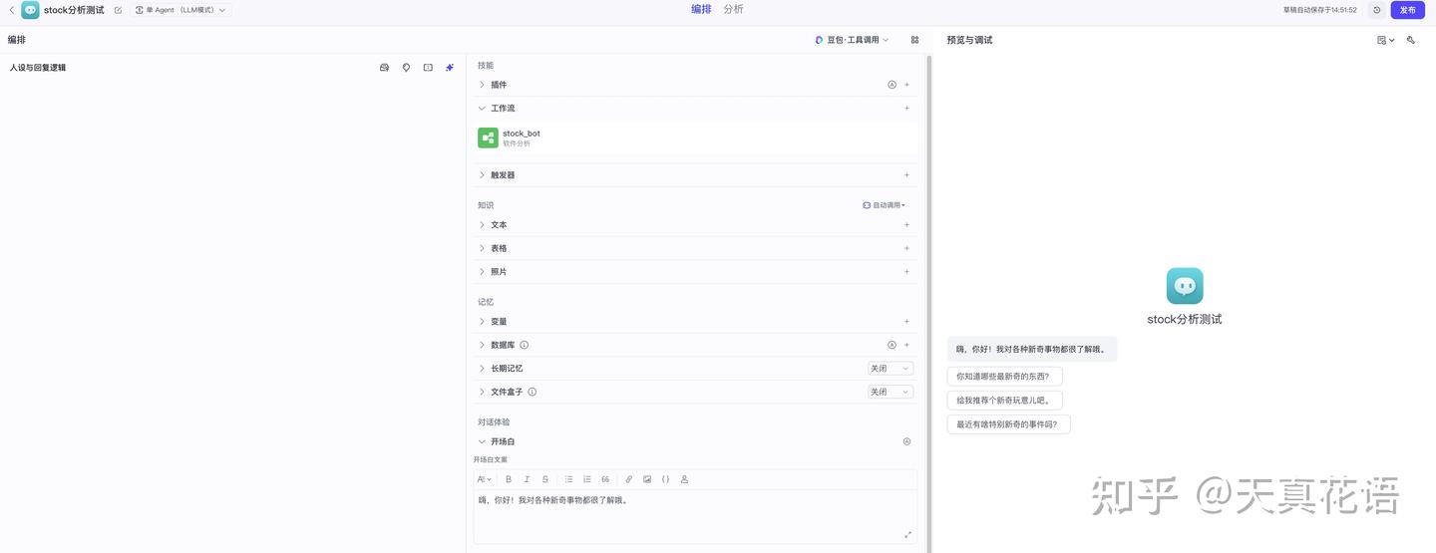
Task: Open the 豆包·工具调用 model dropdown
Action: tap(852, 40)
